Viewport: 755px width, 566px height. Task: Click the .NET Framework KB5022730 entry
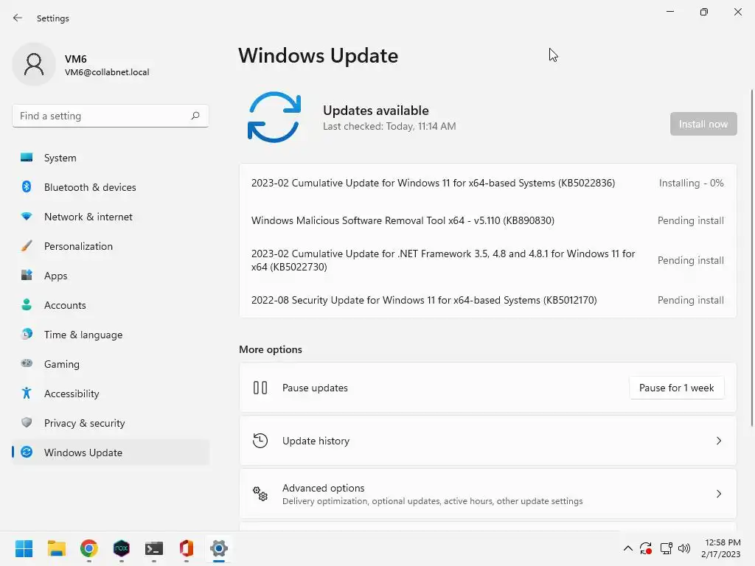point(443,260)
